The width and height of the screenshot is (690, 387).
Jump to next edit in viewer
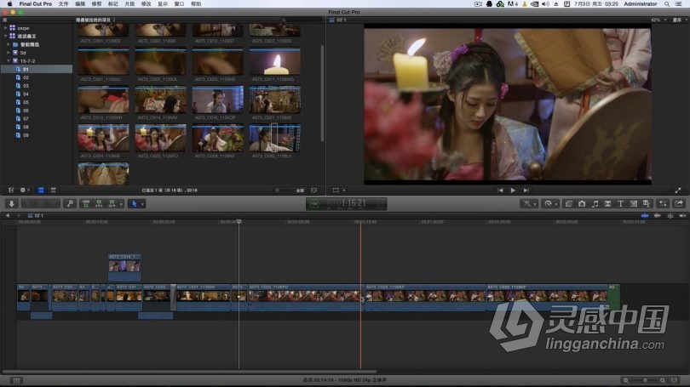tap(526, 191)
